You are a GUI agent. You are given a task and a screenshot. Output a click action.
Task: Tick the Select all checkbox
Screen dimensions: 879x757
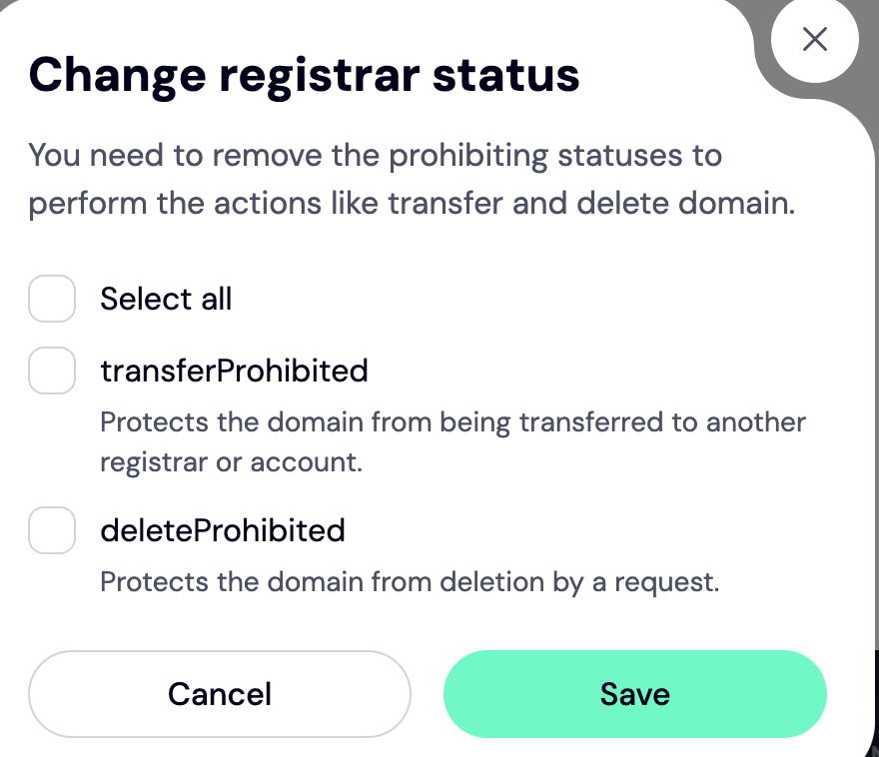point(52,299)
